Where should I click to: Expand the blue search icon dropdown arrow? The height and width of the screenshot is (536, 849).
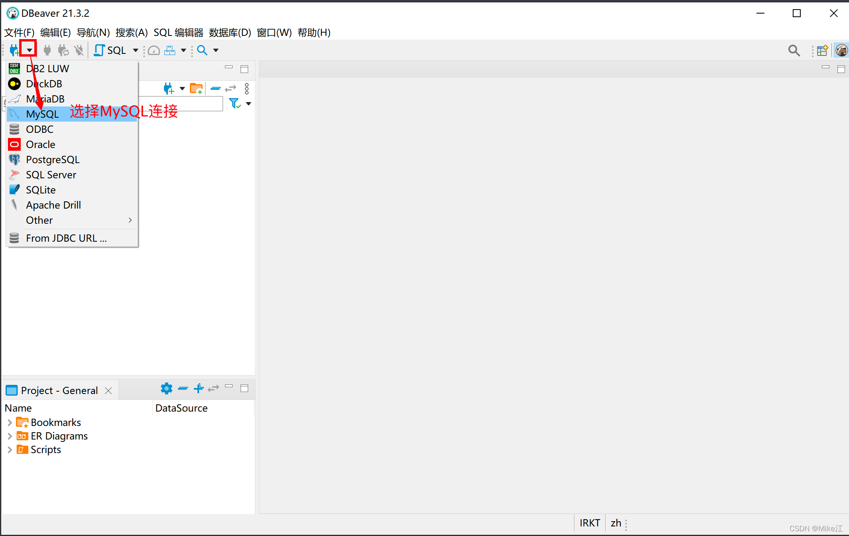(x=216, y=50)
